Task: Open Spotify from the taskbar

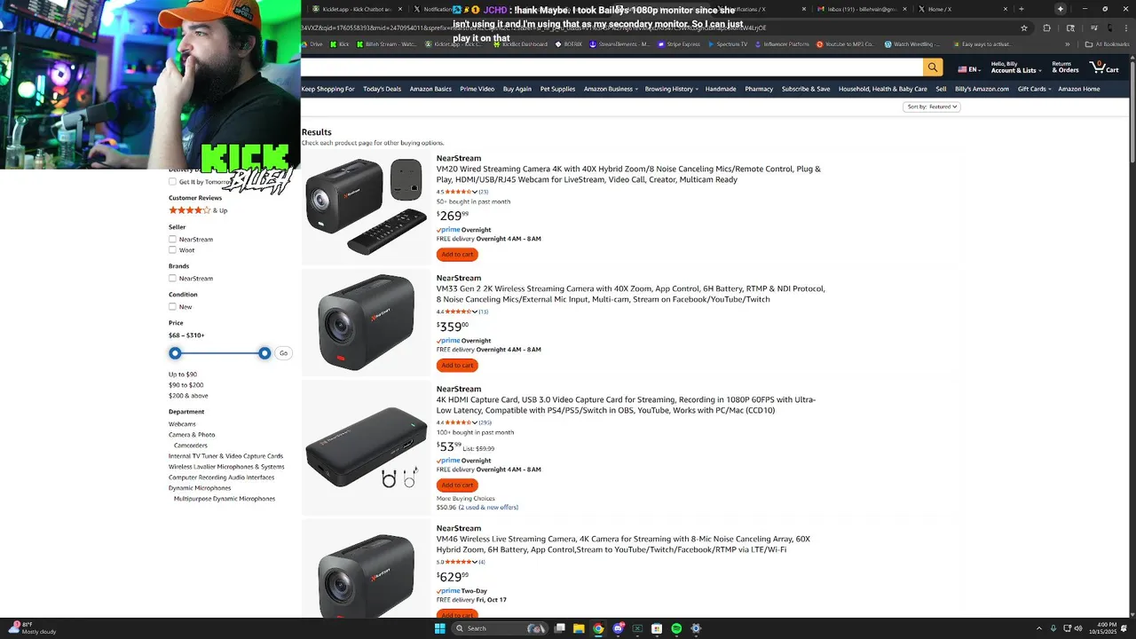Action: [676, 628]
